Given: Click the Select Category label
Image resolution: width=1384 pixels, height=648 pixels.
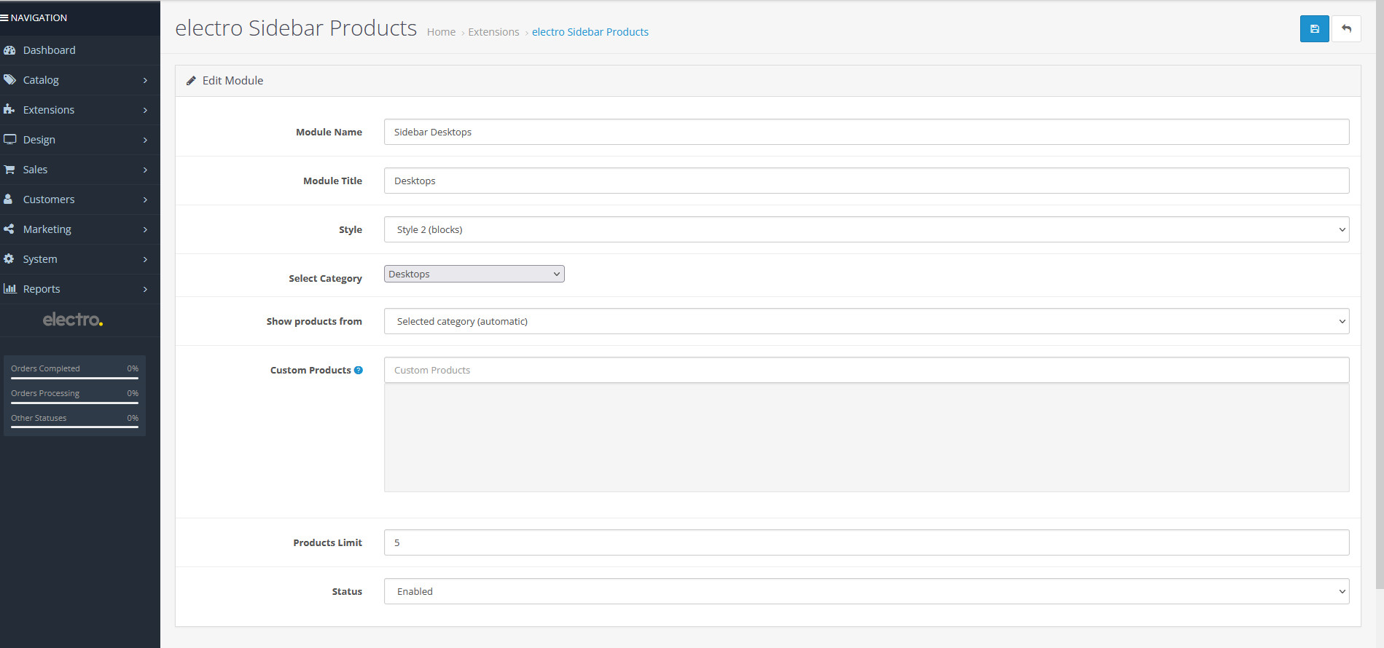Looking at the screenshot, I should 325,279.
